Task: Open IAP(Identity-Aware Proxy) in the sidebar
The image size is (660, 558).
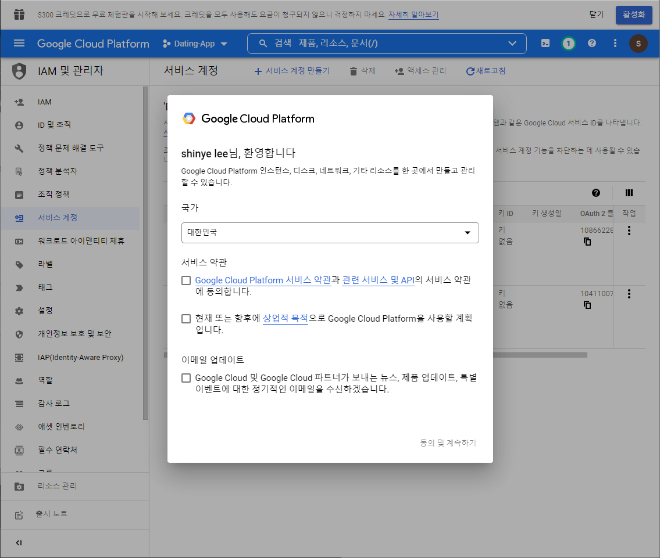Action: tap(70, 357)
